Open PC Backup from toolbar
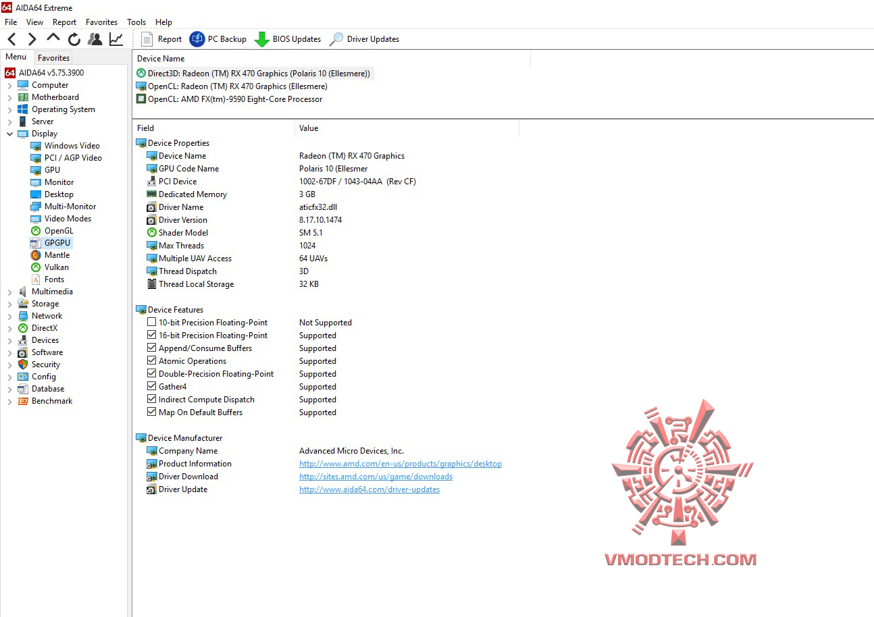Screen dimensions: 874x617 218,39
